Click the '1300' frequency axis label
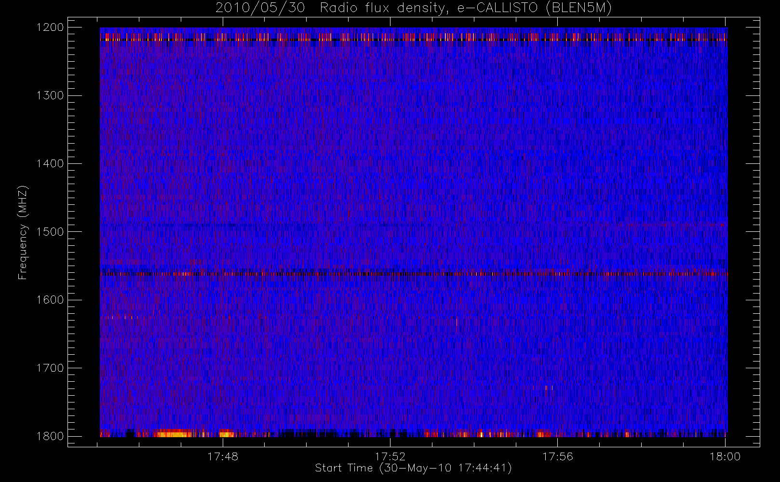Screen dimensions: 780x482 pos(50,95)
